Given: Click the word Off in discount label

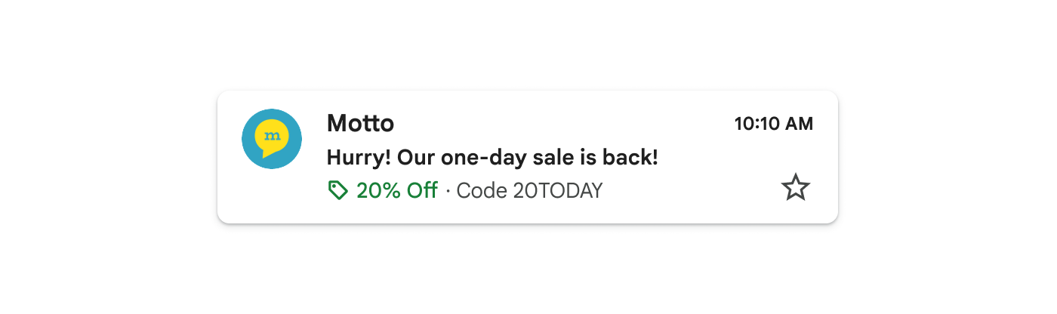Looking at the screenshot, I should (x=422, y=190).
